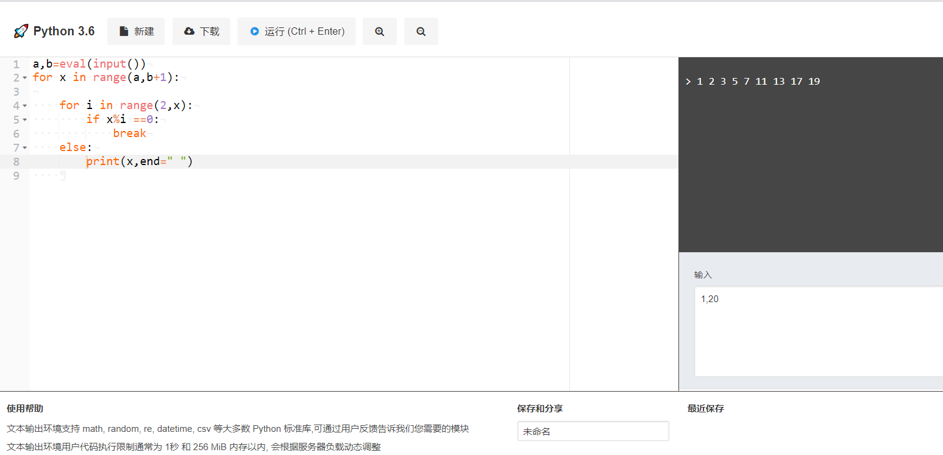Click the print(x,end=" ") statement
The image size is (943, 455).
(140, 161)
